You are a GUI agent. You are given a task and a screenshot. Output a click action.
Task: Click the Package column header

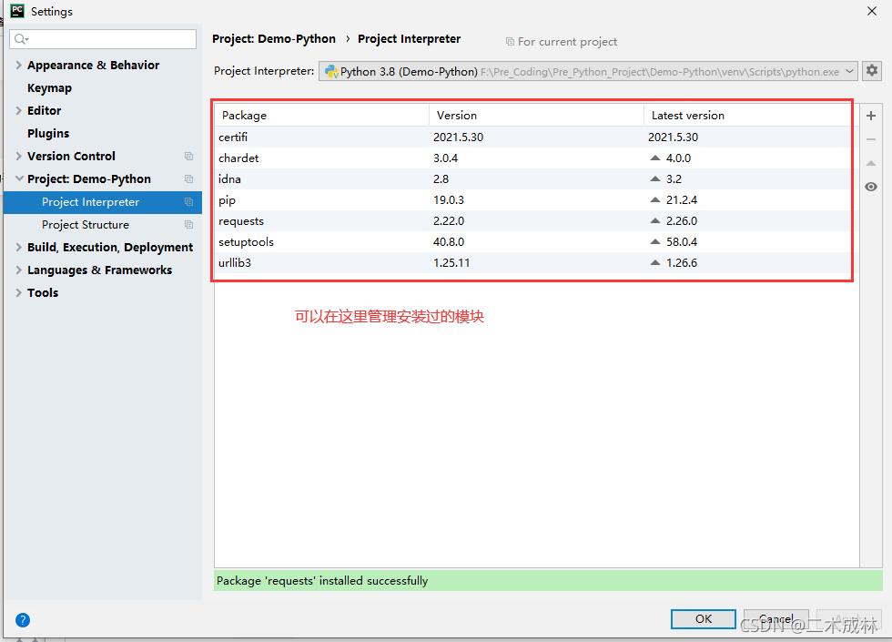(x=322, y=115)
